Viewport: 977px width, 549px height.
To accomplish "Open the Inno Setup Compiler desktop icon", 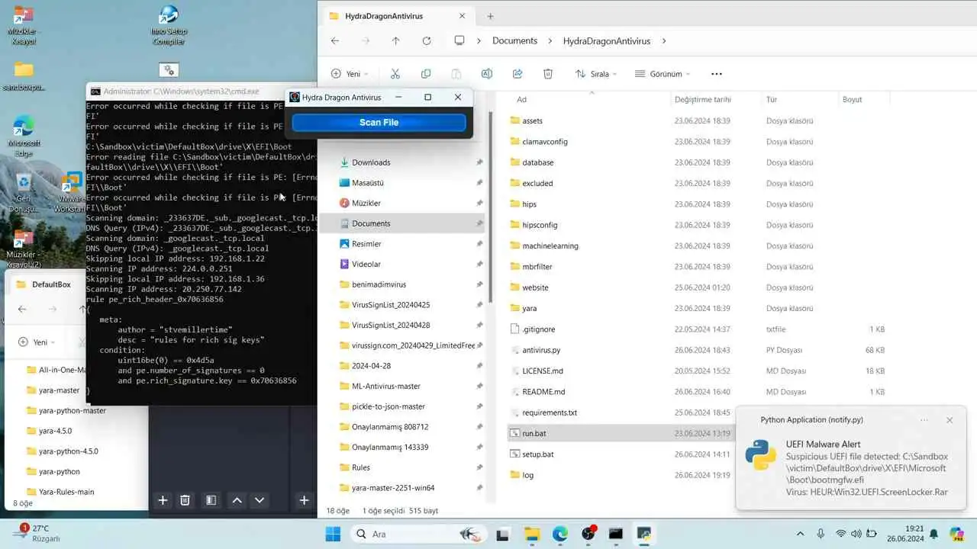I will 169,25.
